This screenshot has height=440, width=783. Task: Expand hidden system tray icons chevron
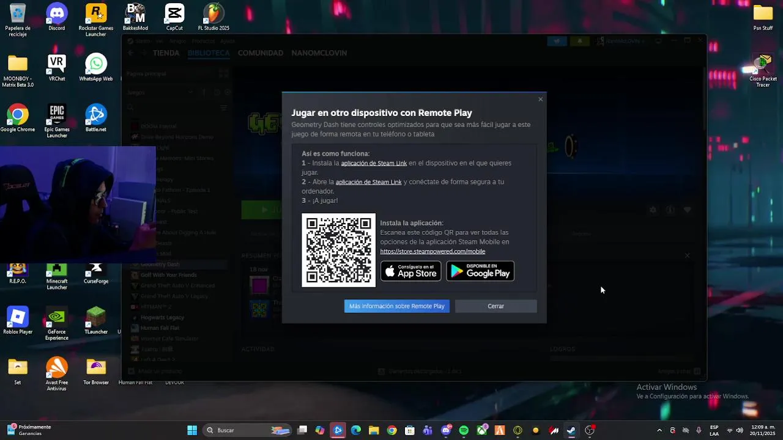click(659, 430)
